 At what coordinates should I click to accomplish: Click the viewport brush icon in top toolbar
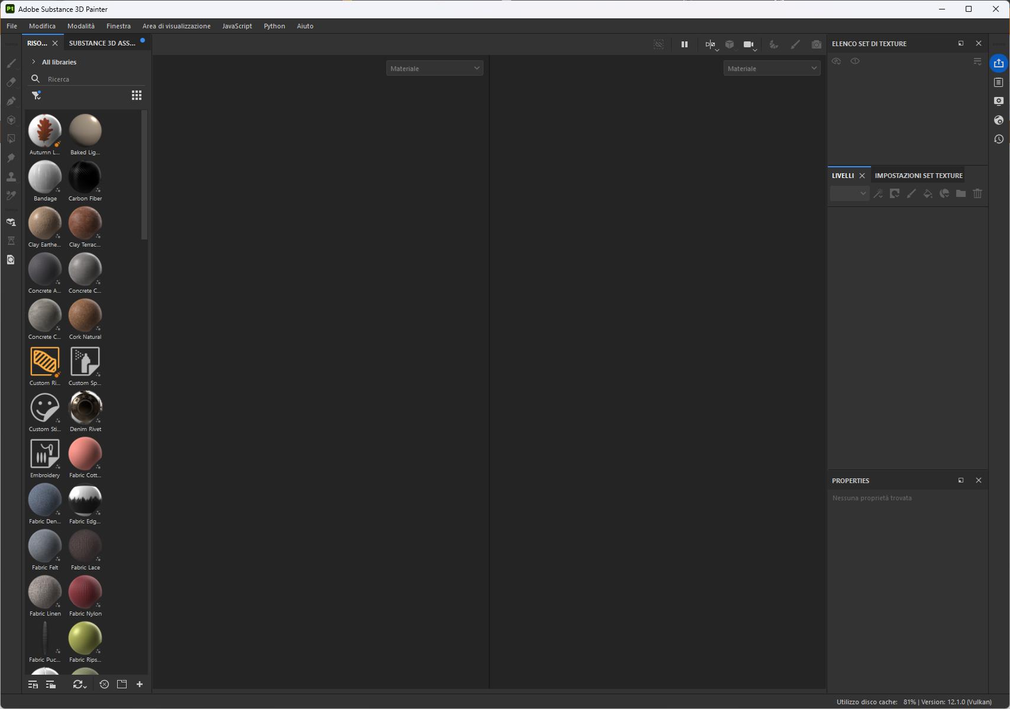click(795, 44)
